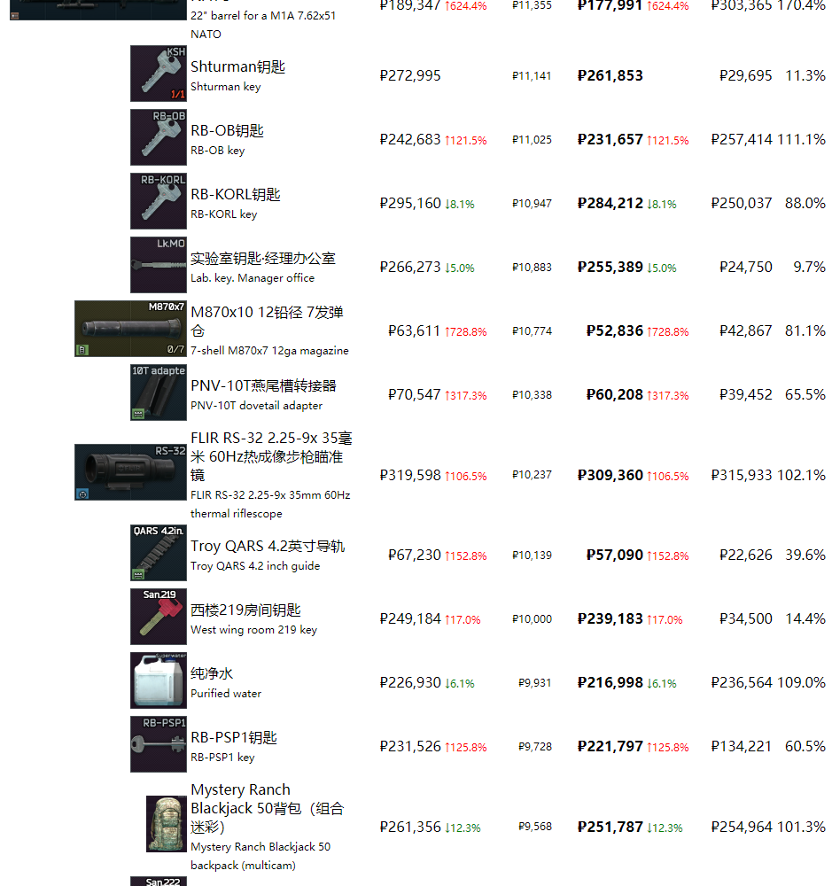Select the ₽242,683 RB-OB key price
Screen dimensions: 832x886
pos(410,140)
